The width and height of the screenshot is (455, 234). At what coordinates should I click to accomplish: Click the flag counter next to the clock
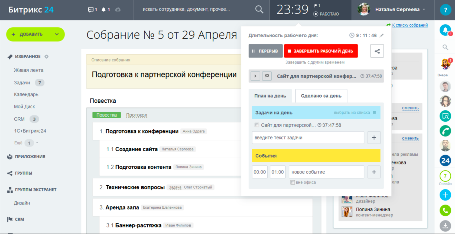pos(317,5)
